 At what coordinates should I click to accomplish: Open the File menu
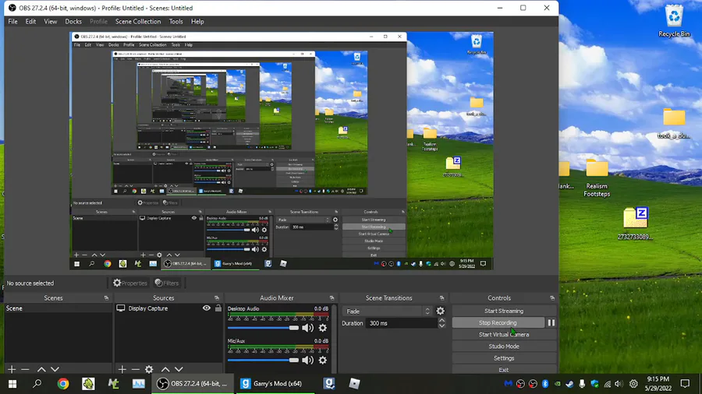click(x=12, y=22)
